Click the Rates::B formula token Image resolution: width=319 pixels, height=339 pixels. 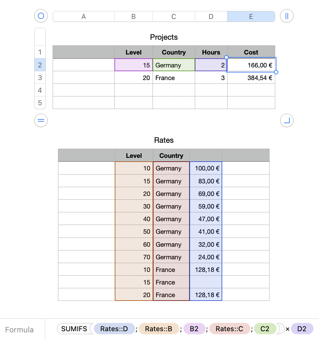coord(159,329)
